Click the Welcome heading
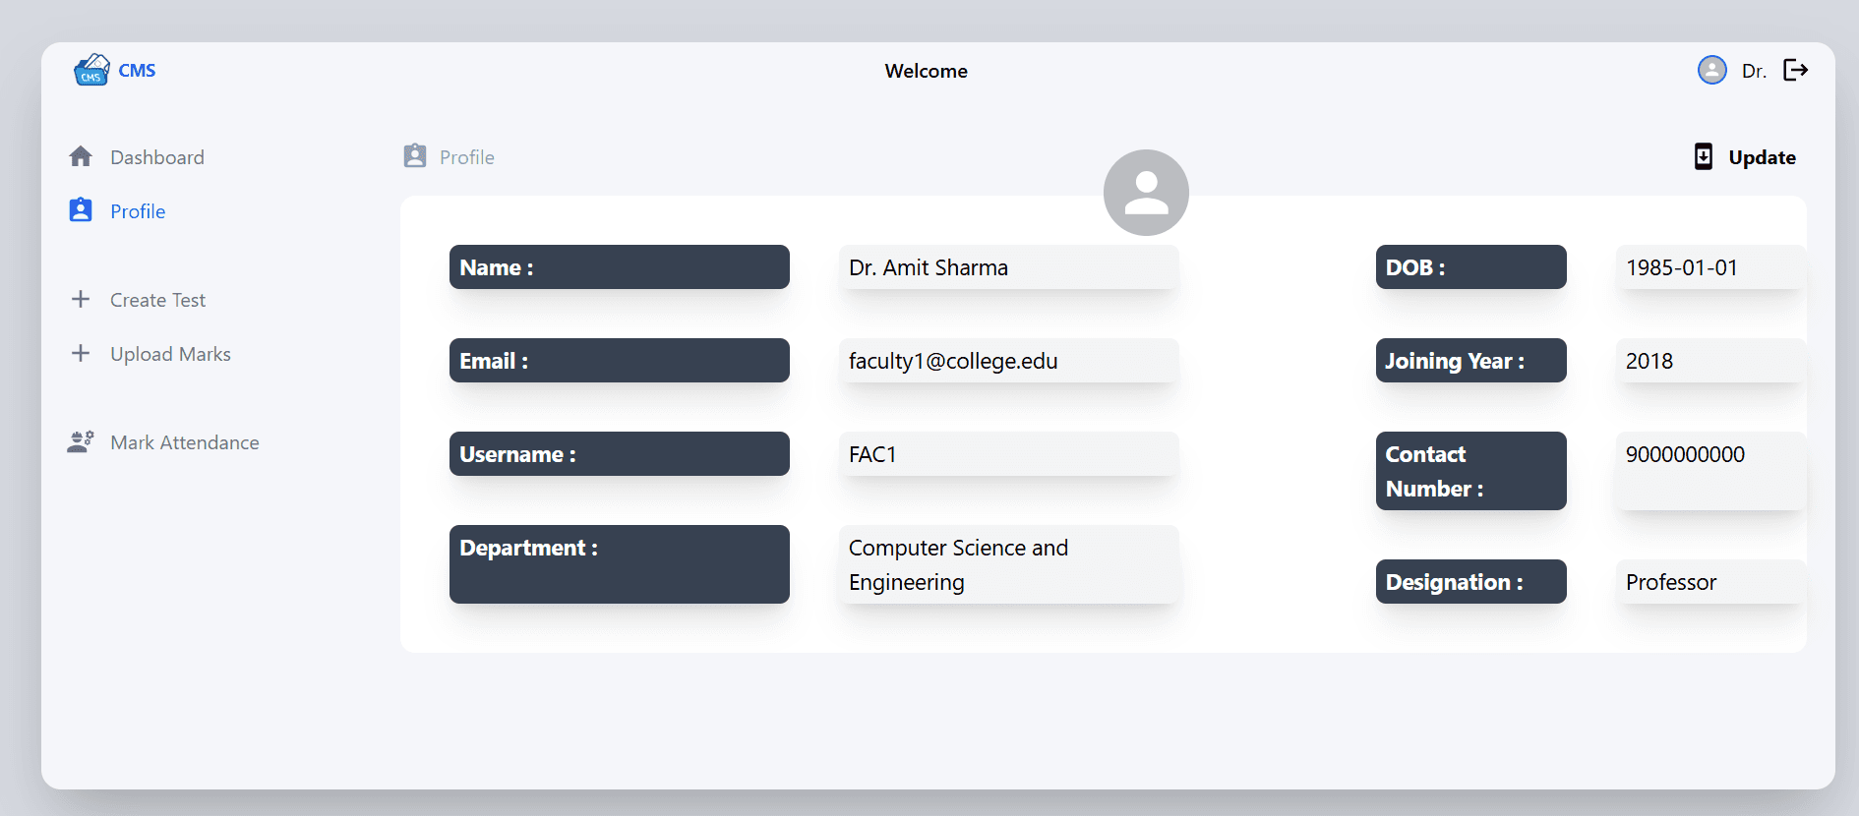 coord(926,71)
